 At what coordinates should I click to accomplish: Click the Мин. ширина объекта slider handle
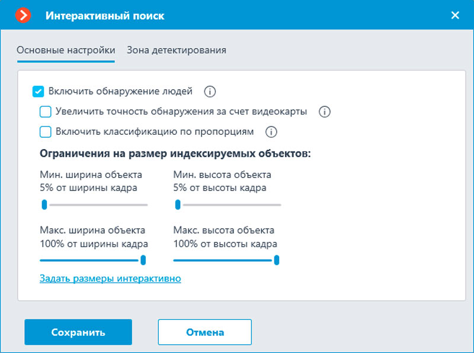(44, 205)
